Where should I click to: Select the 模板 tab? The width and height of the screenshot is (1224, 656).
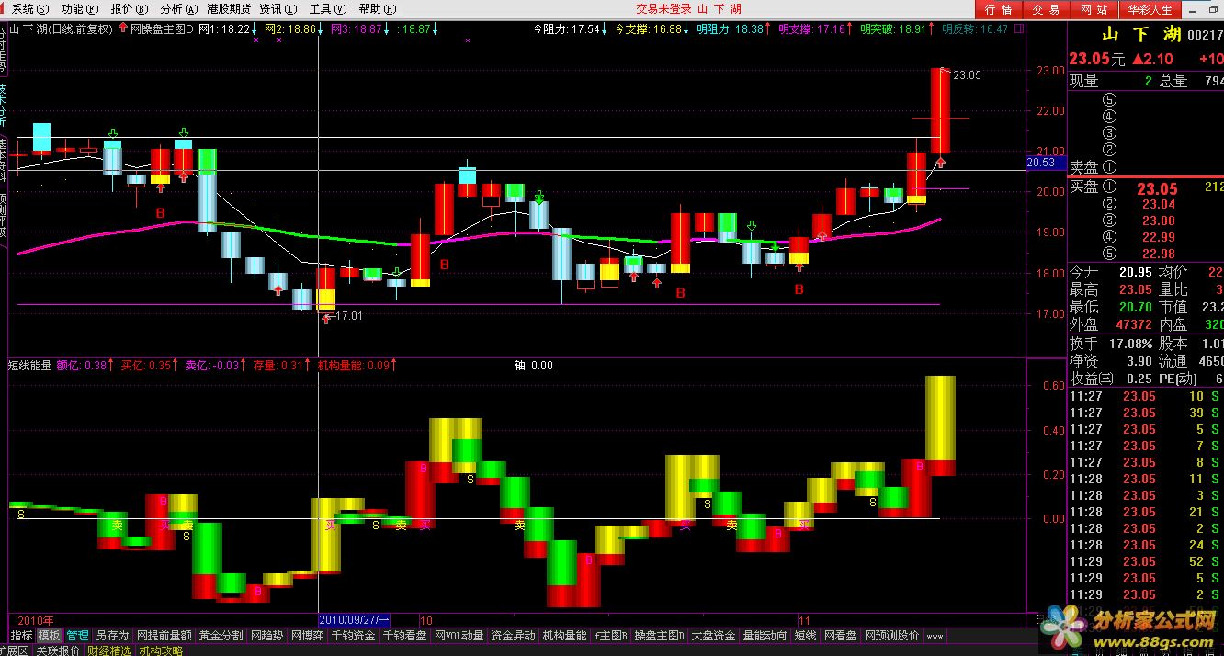point(49,635)
